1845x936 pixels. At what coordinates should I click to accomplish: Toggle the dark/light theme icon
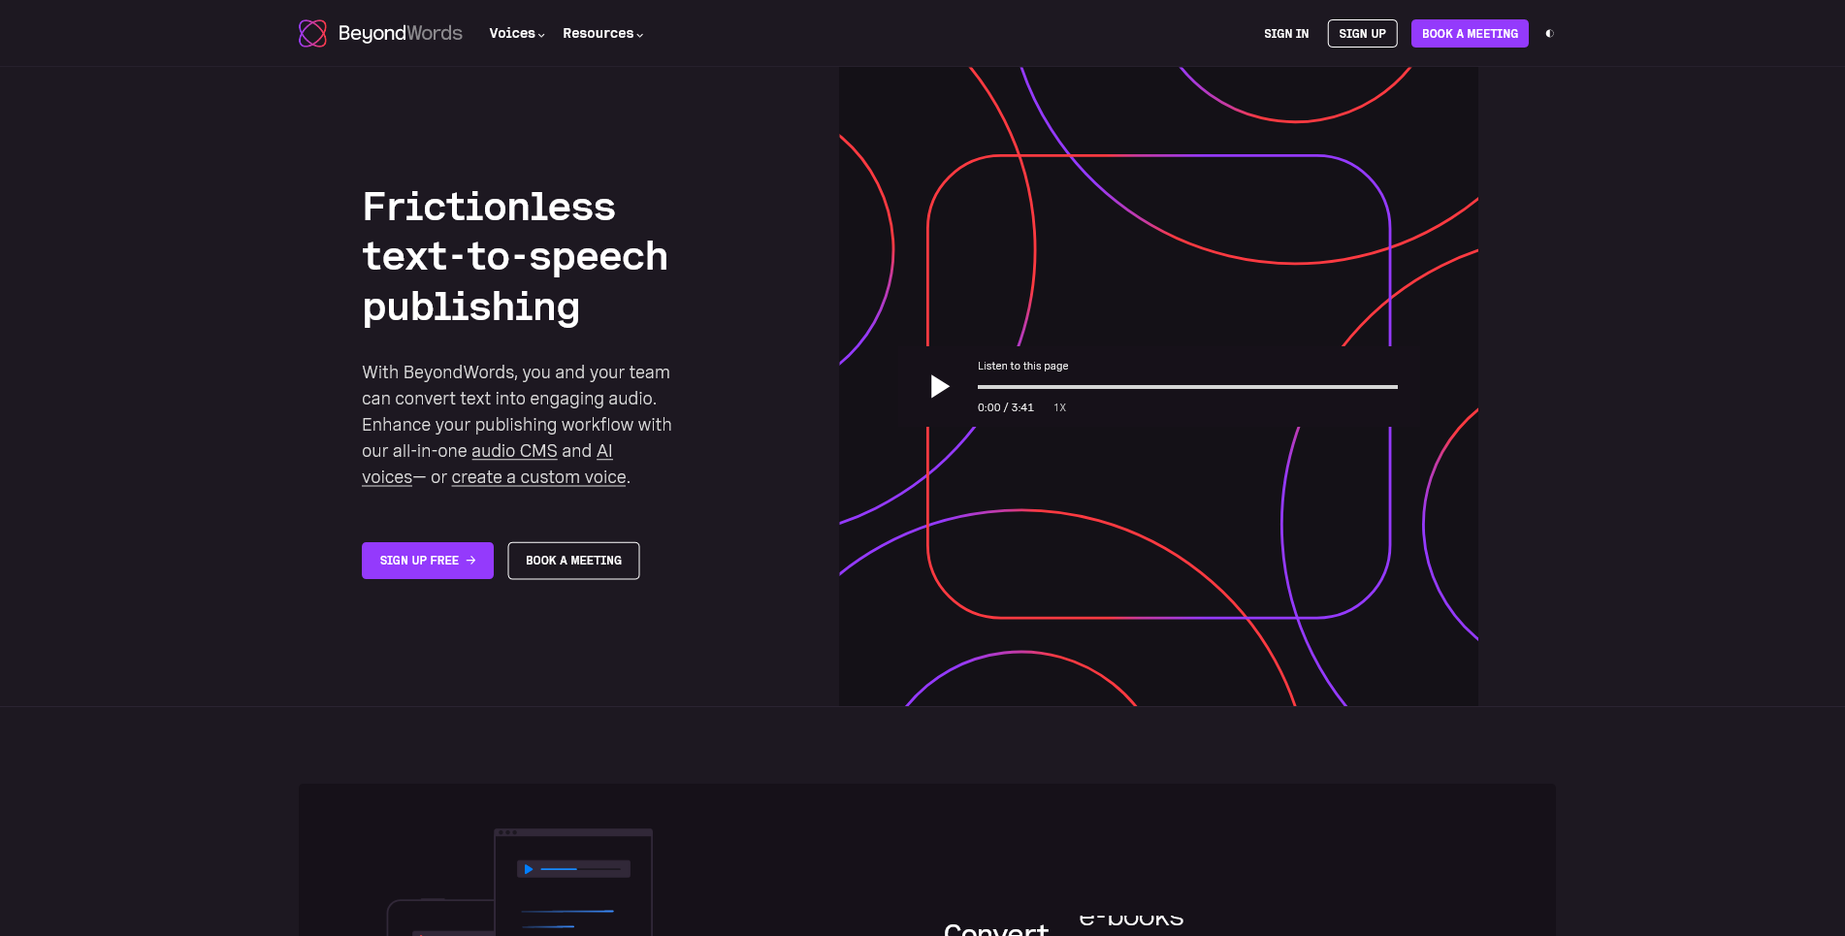point(1549,34)
